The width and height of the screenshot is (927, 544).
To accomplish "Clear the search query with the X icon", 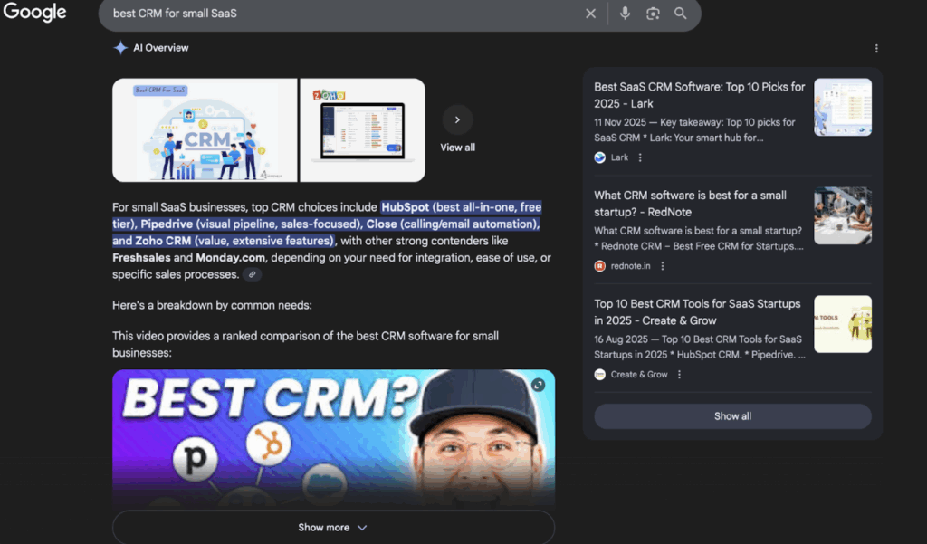I will [x=590, y=13].
